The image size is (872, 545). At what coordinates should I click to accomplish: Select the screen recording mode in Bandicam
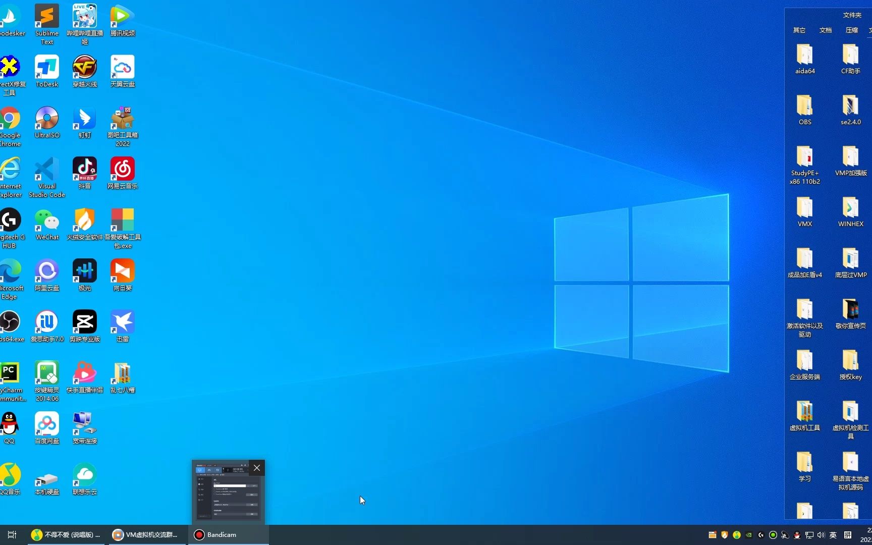coord(199,470)
